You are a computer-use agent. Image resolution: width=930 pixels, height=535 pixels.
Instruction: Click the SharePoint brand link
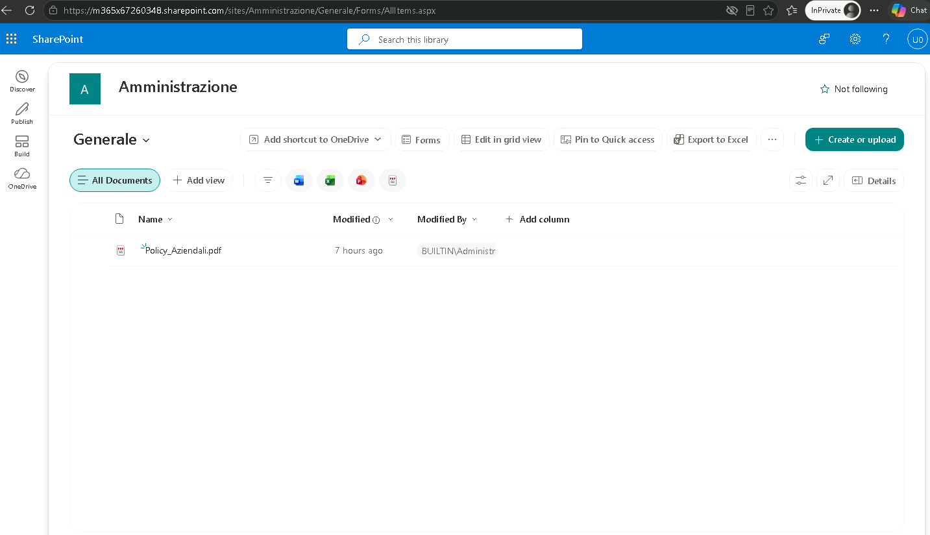(x=58, y=39)
